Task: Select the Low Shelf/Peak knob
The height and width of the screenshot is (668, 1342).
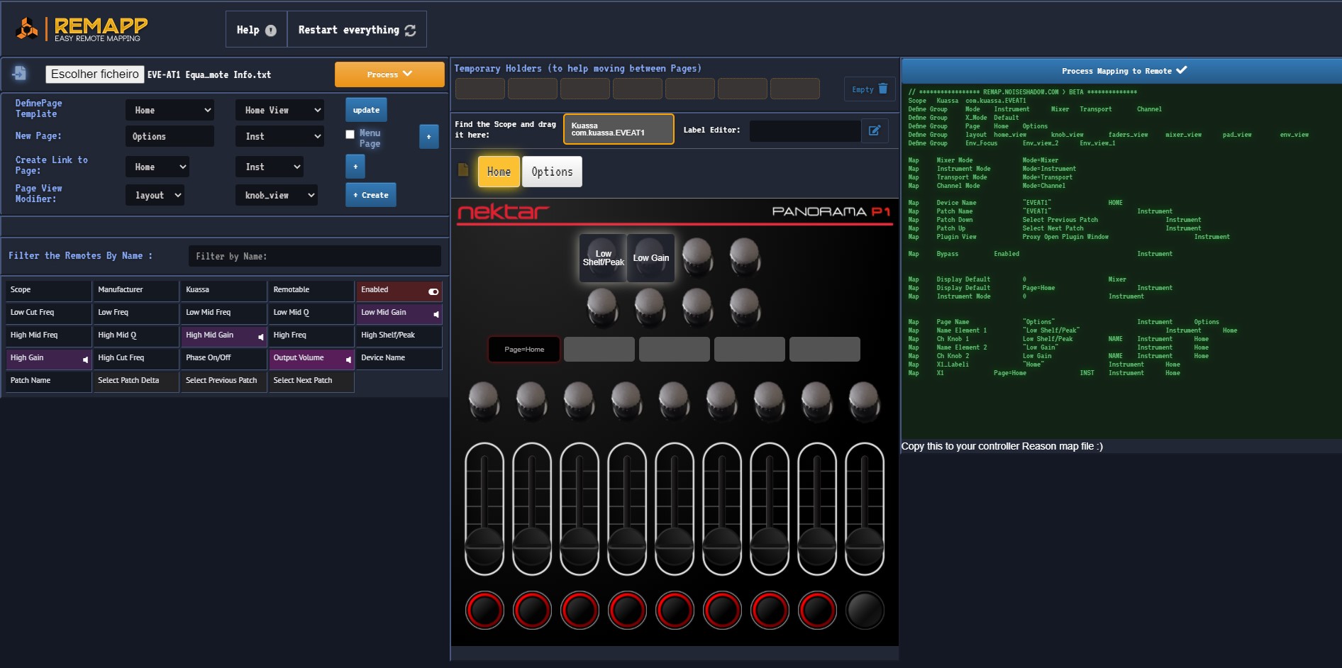Action: coord(603,258)
